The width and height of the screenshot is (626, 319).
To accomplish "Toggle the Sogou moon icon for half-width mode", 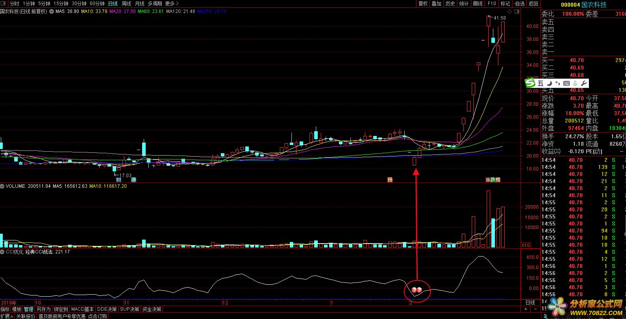I will [x=549, y=83].
